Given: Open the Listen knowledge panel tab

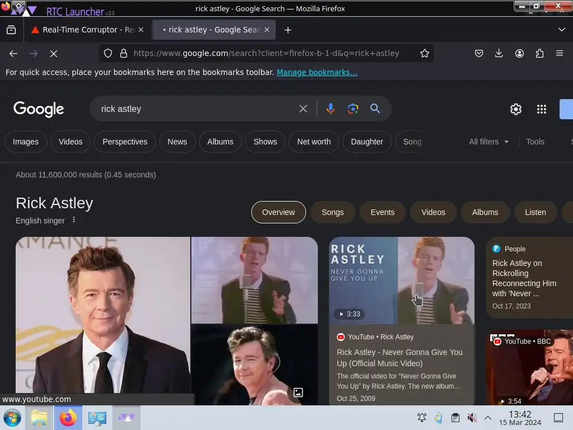Looking at the screenshot, I should [x=536, y=212].
